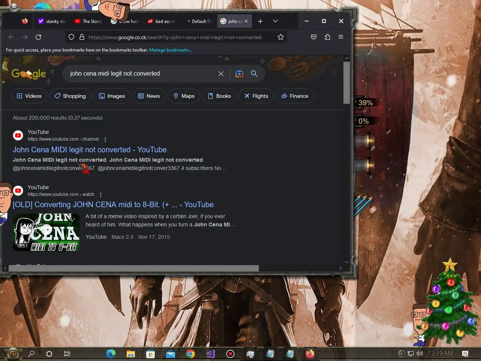Reload the current Google results page
The image size is (481, 361).
pos(38,37)
